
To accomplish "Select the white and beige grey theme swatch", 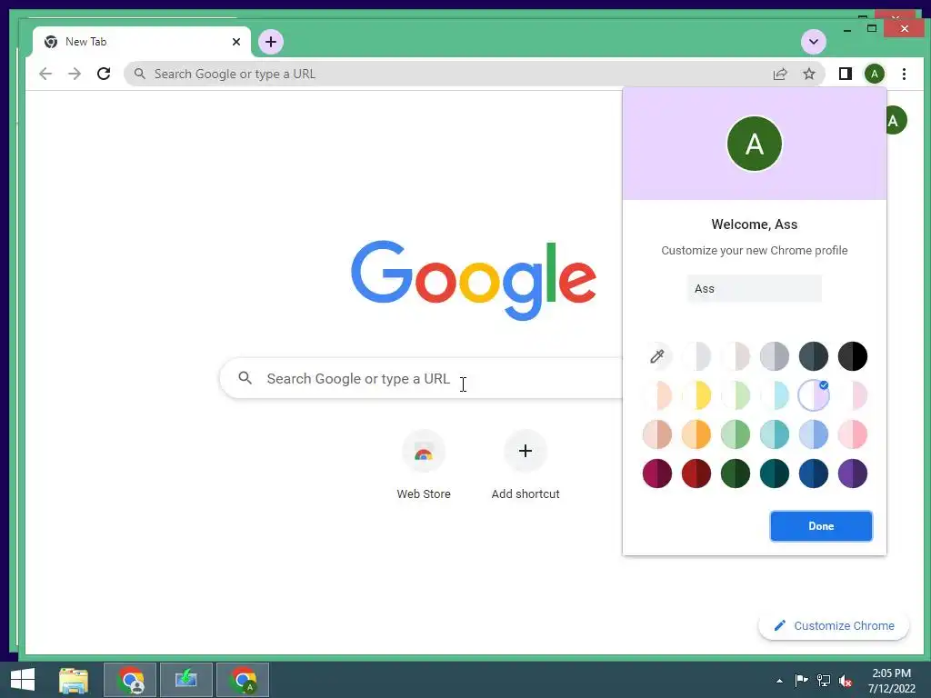I will pyautogui.click(x=735, y=356).
